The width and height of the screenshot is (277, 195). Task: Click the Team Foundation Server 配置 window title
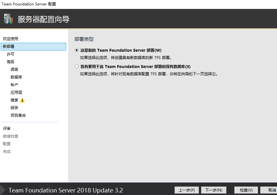tap(29, 4)
